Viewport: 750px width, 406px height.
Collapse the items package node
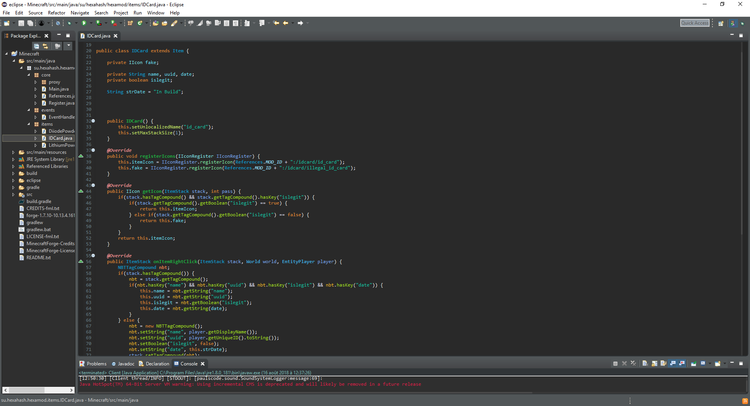coord(29,124)
